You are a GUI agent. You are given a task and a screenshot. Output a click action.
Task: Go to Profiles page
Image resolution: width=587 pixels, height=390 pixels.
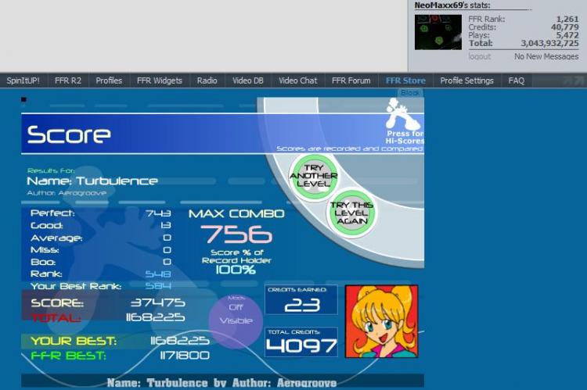pyautogui.click(x=109, y=81)
